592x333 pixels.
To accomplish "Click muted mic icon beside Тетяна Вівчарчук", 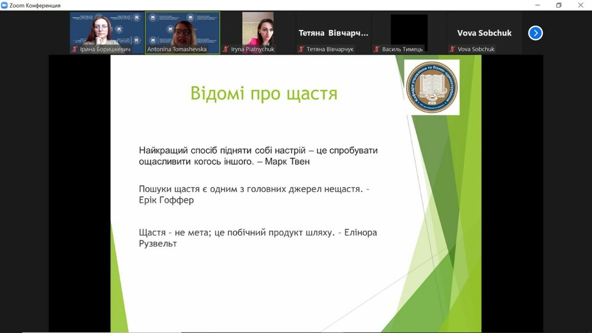I will point(301,49).
